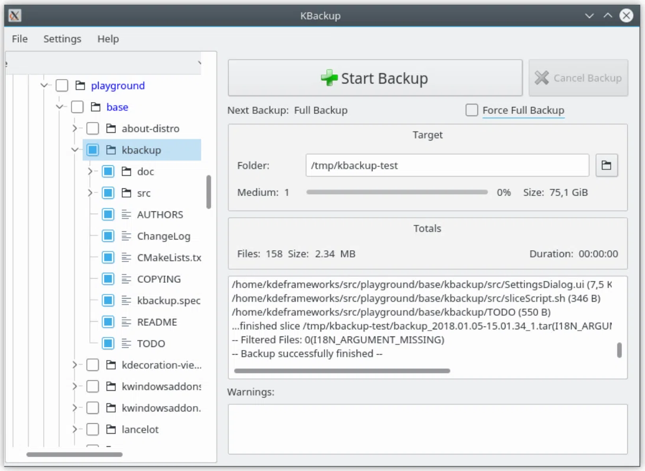The width and height of the screenshot is (645, 471).
Task: Click the file tree vertical scrollbar
Action: 209,192
